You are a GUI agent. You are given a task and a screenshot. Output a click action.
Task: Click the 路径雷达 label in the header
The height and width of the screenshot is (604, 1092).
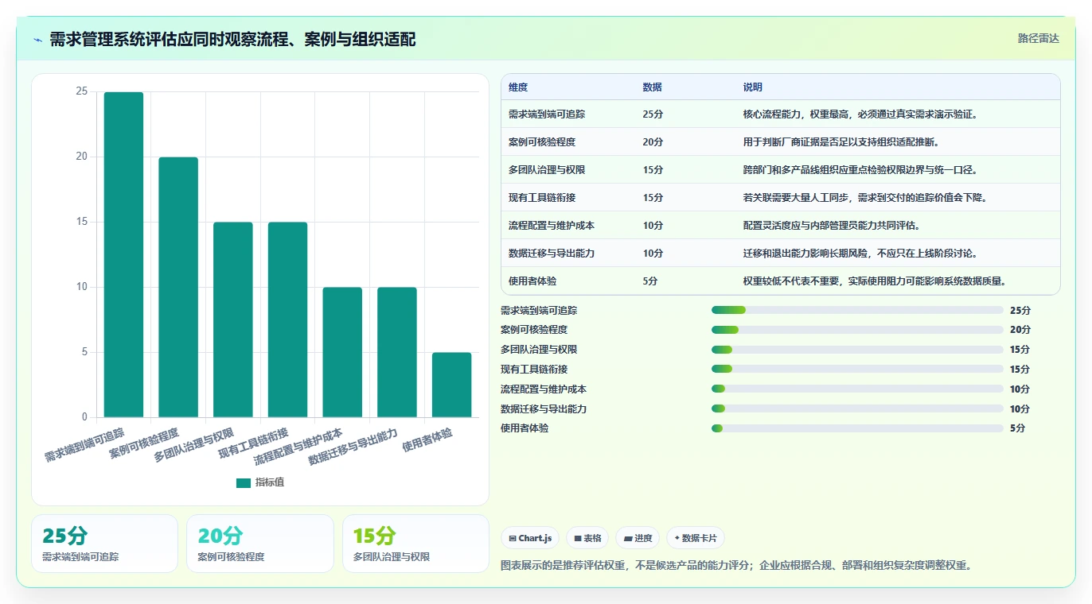pos(1039,38)
